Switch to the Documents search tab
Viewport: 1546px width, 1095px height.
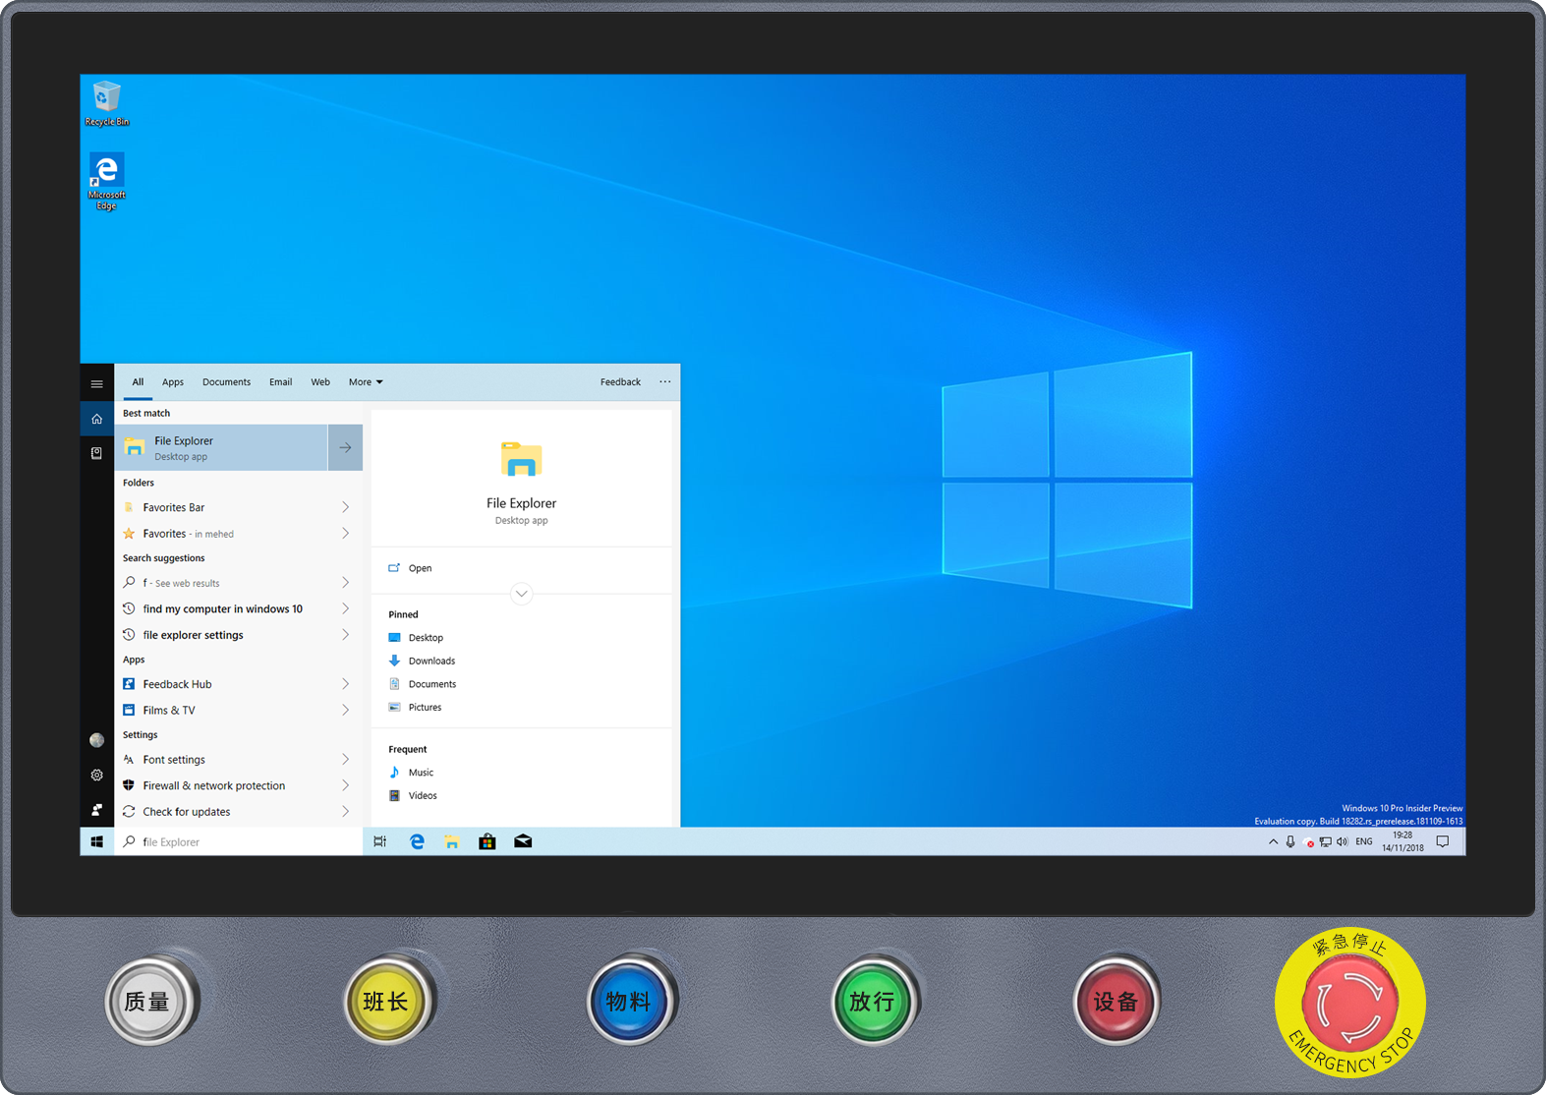(226, 382)
